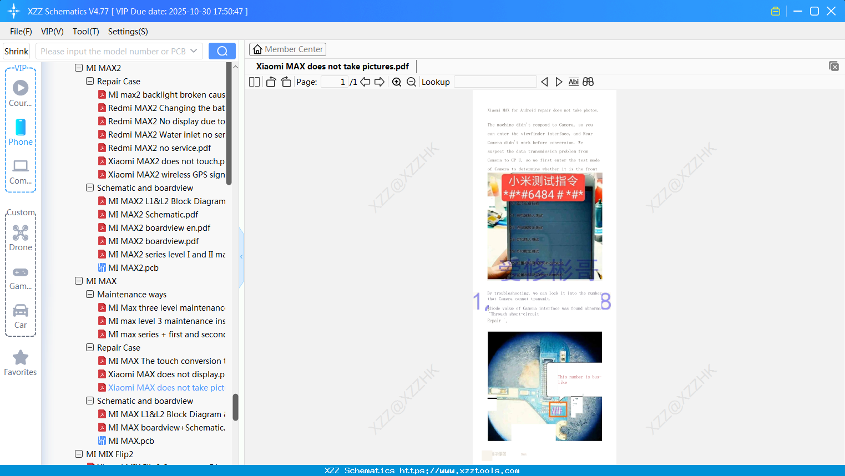Open the Game console category
This screenshot has height=476, width=845.
point(21,277)
